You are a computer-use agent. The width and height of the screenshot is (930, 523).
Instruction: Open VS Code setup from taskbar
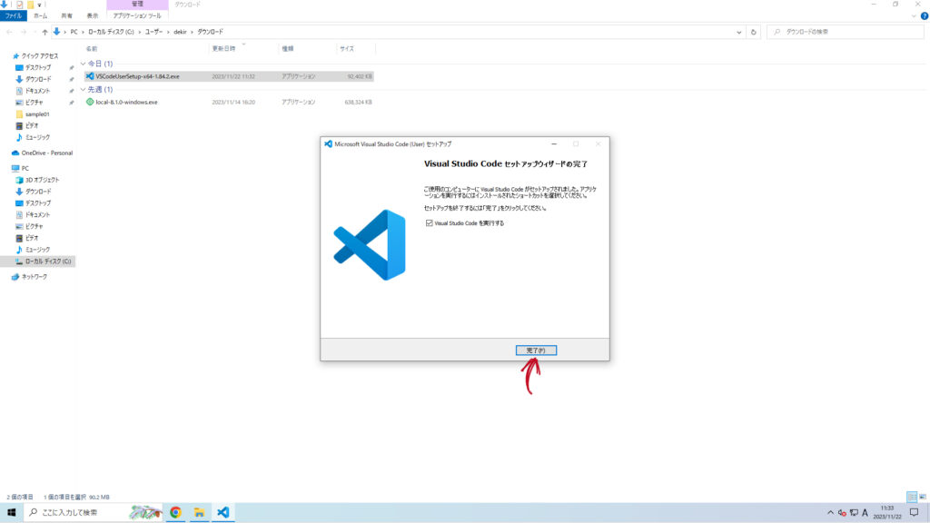click(223, 512)
